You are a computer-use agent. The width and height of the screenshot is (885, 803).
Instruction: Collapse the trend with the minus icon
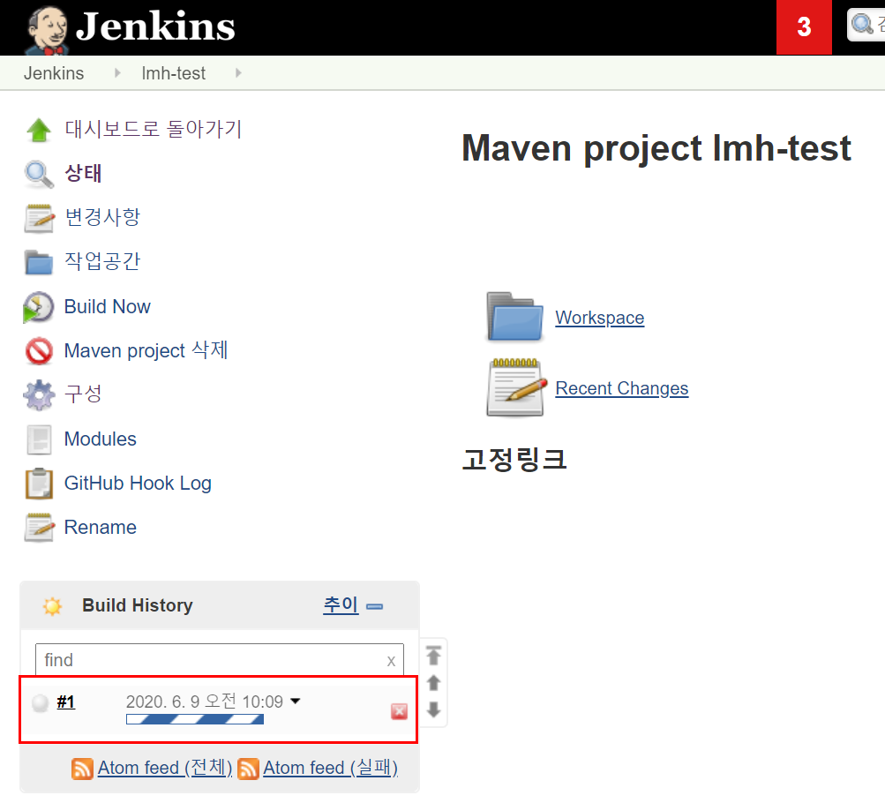click(374, 606)
